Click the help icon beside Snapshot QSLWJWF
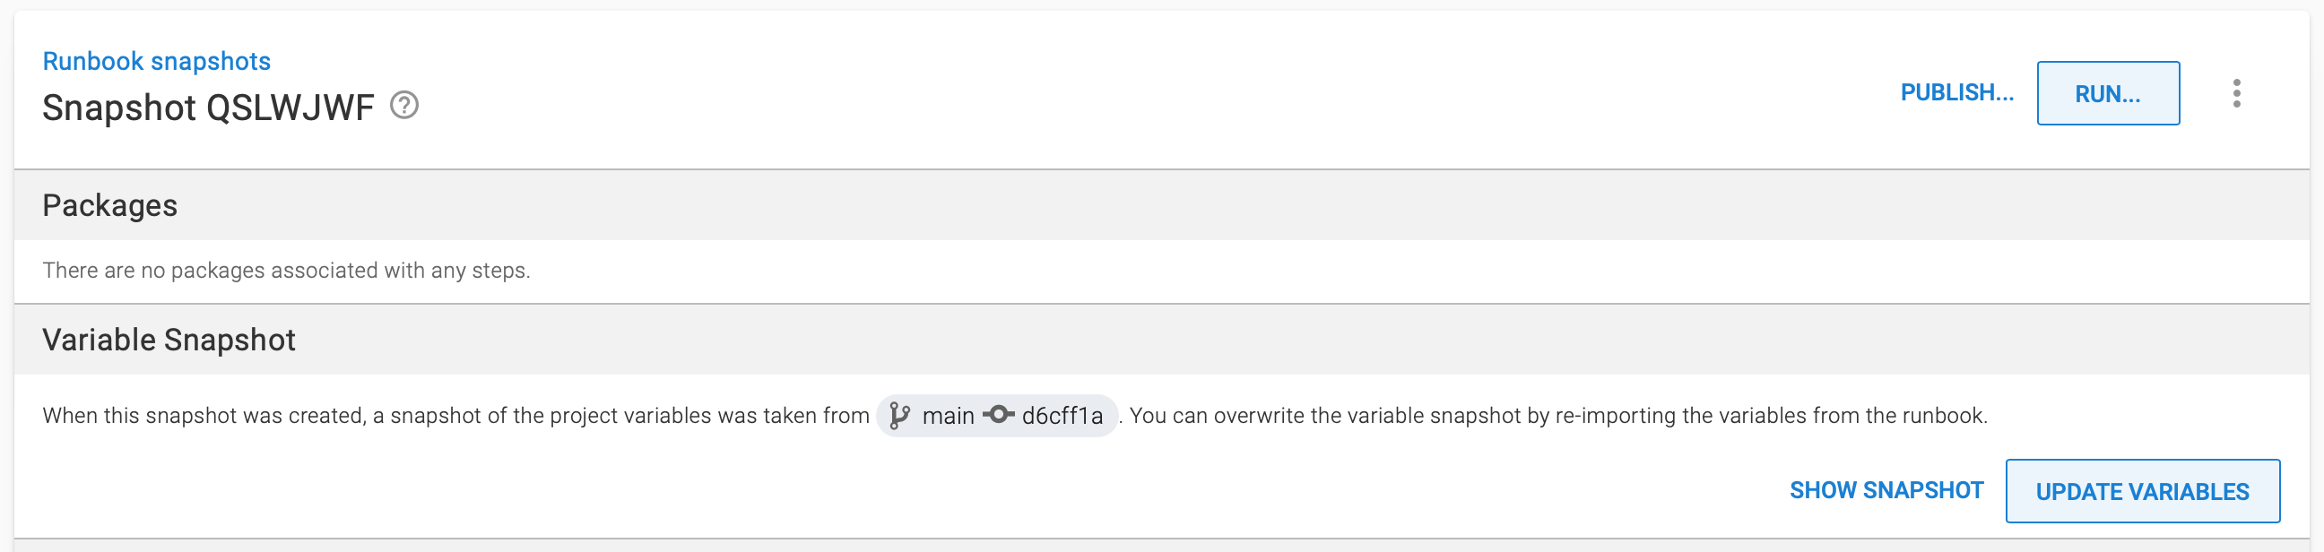The height and width of the screenshot is (552, 2324). pos(404,106)
